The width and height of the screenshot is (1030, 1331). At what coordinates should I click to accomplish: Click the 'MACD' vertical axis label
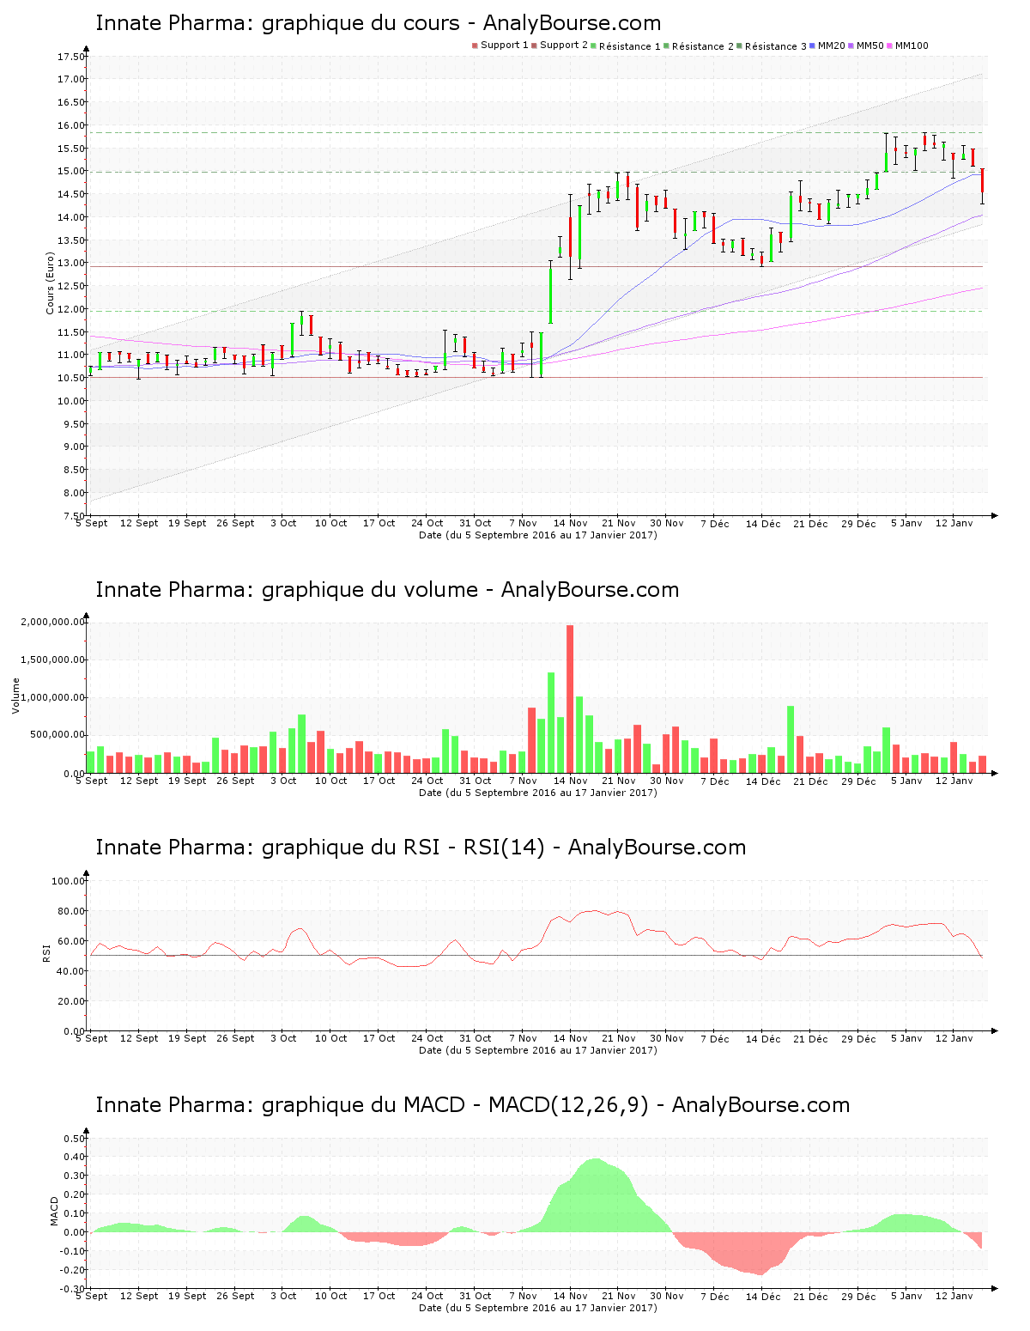point(54,1211)
